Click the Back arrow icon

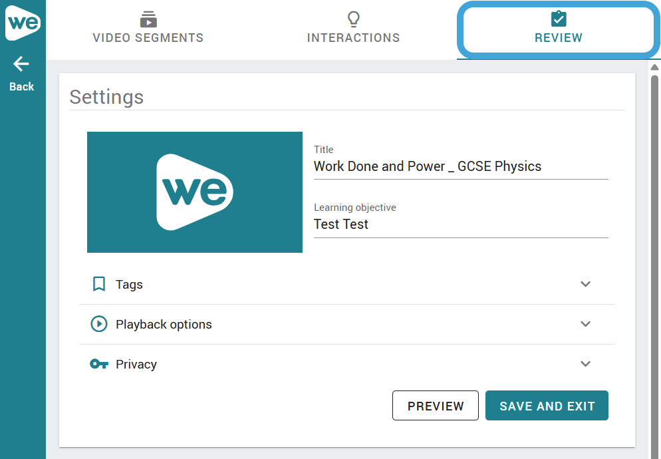pyautogui.click(x=21, y=64)
